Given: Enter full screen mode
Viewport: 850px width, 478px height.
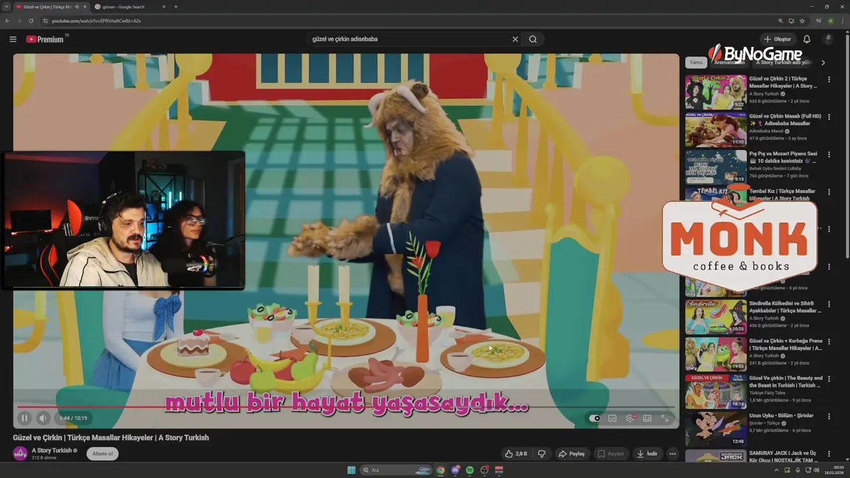Looking at the screenshot, I should tap(665, 418).
